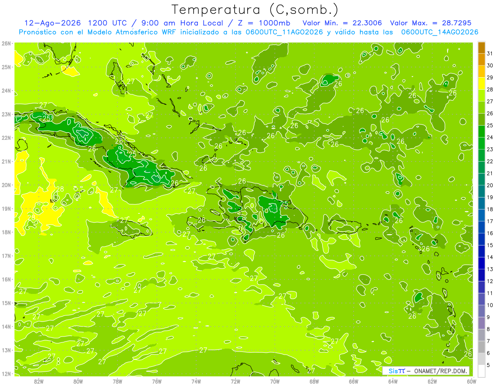Select the 'Z = 1000mb' level text
Viewport: 501px width, 387px height.
[264, 23]
